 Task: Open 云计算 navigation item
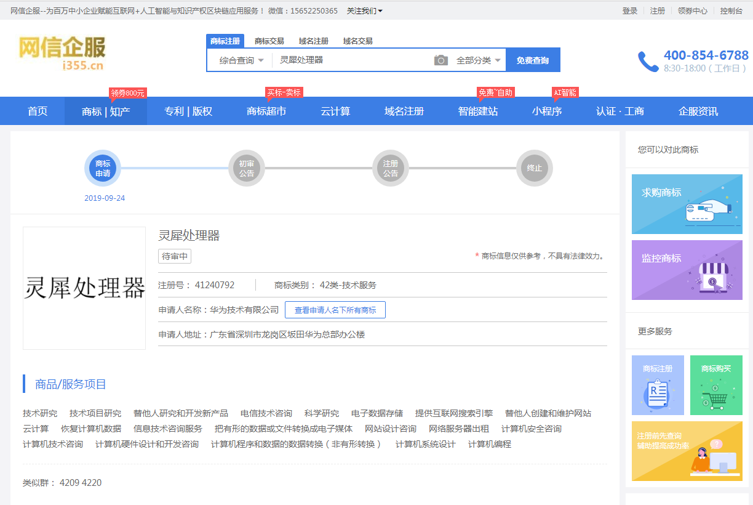[x=335, y=111]
